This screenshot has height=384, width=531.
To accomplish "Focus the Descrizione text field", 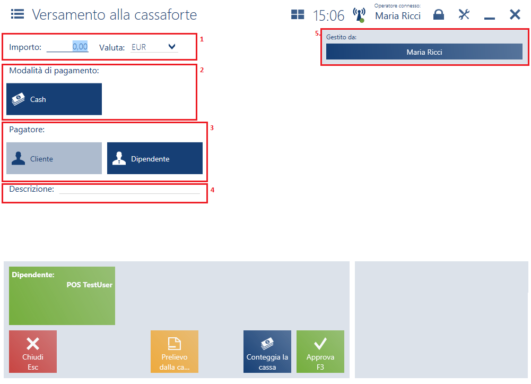I will coord(129,189).
